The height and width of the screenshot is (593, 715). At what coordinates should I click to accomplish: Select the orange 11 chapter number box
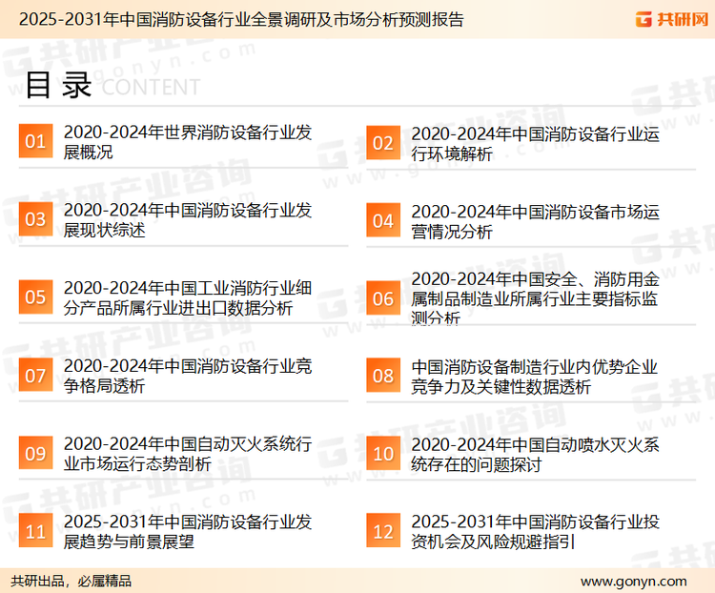[35, 530]
